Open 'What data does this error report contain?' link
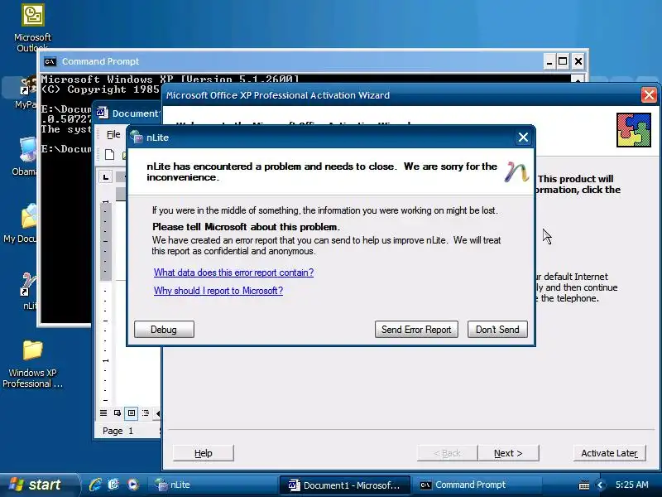This screenshot has width=662, height=497. pyautogui.click(x=233, y=273)
